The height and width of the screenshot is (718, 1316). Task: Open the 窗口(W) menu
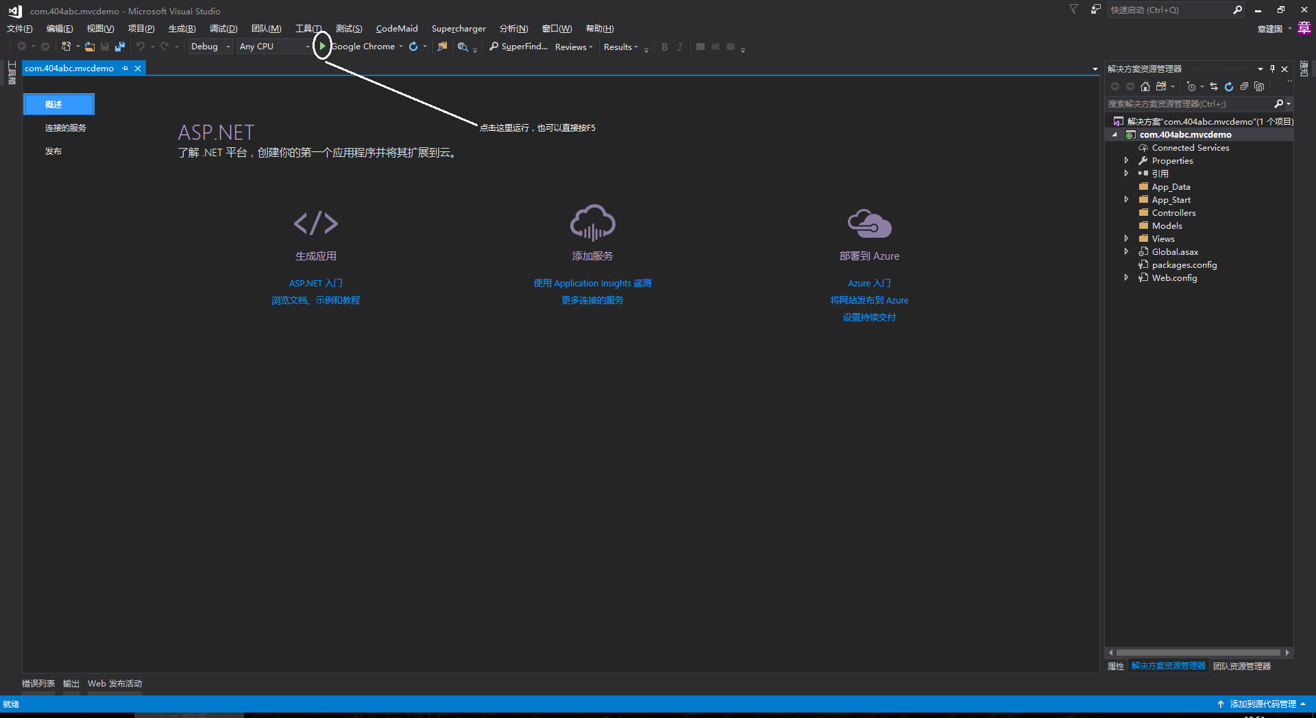pos(557,29)
